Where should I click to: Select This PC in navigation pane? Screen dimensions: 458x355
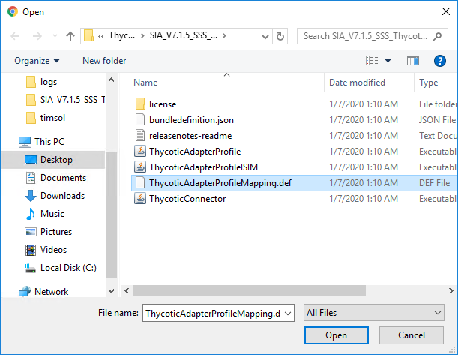pos(41,142)
